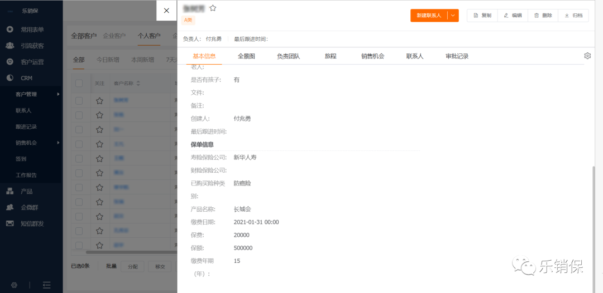Click the 20000 premium value
Viewport: 603px width, 293px height.
[x=242, y=235]
